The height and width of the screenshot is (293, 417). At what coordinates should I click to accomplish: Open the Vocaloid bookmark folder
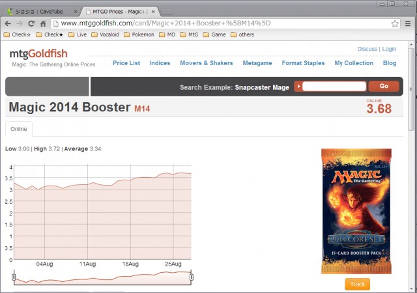[105, 35]
